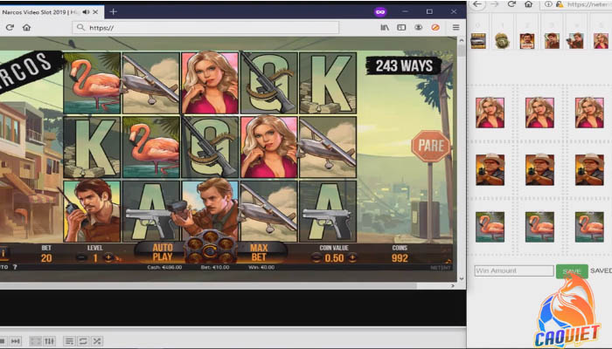Go forward in the right browser window
The width and height of the screenshot is (612, 349).
(495, 4)
